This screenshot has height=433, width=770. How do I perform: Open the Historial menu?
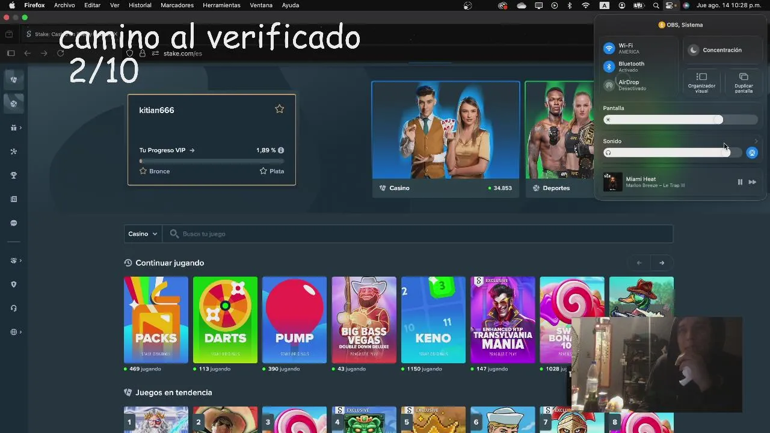click(x=140, y=5)
